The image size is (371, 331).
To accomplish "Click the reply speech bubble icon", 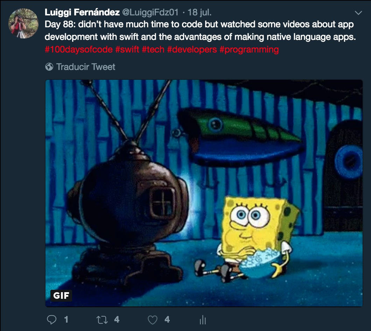I will point(51,320).
